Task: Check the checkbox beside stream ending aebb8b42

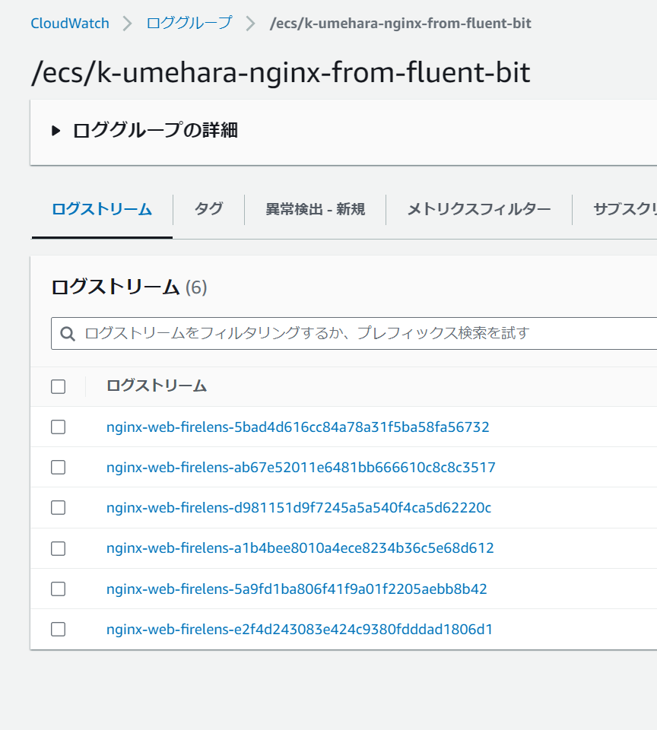Action: (58, 589)
